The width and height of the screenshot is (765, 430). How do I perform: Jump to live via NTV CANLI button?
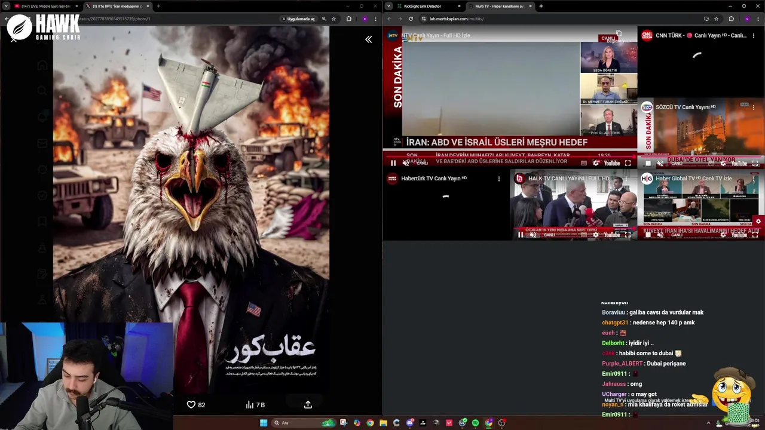click(422, 163)
